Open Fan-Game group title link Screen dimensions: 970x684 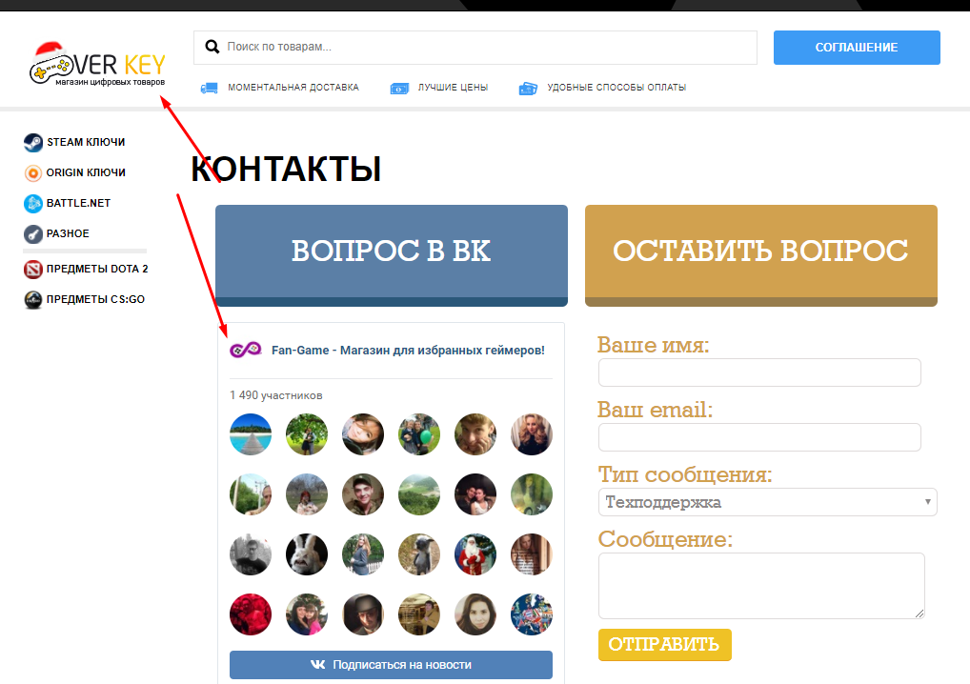click(x=408, y=350)
